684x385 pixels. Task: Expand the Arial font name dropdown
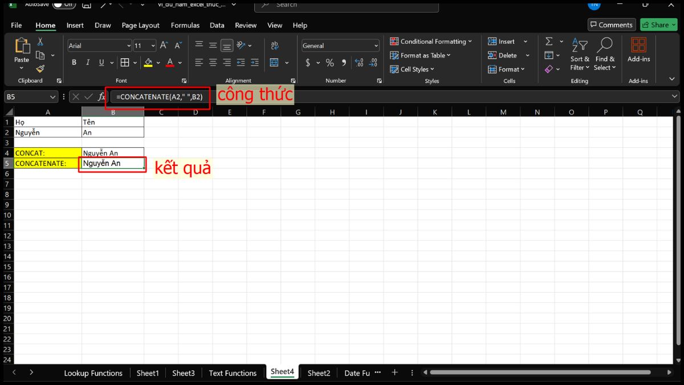coord(129,46)
